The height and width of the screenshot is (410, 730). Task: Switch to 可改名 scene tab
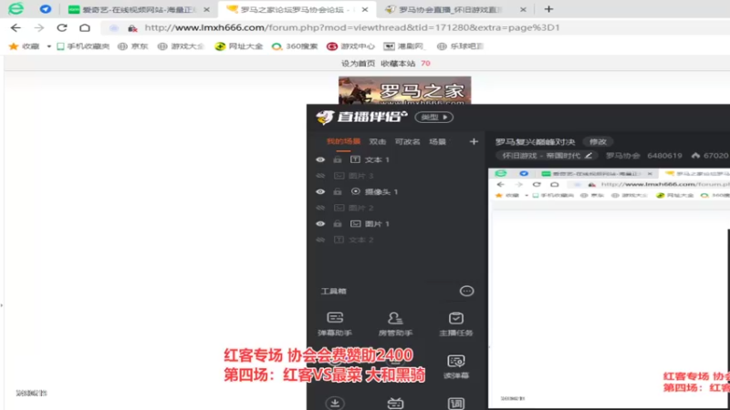(407, 142)
